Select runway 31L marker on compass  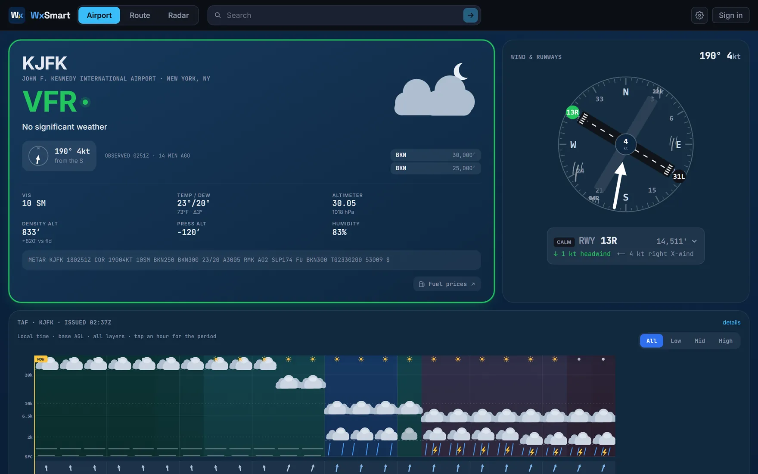tap(679, 176)
